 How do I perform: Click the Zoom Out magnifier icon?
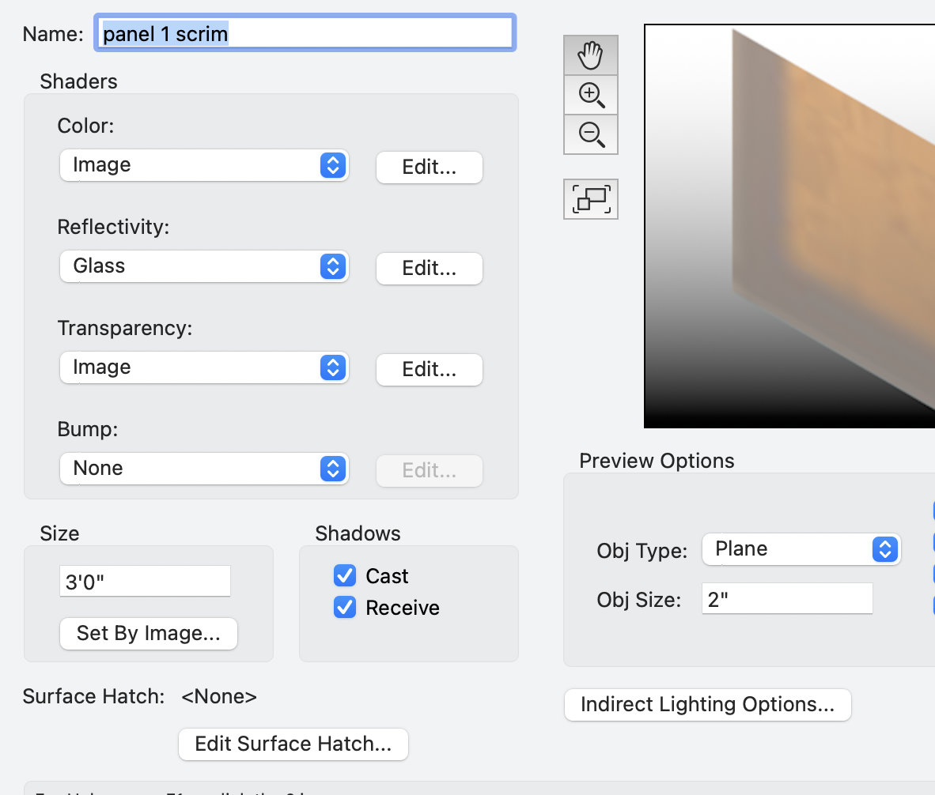(x=590, y=134)
